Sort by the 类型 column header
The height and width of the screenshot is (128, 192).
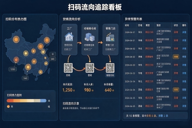tap(148, 25)
